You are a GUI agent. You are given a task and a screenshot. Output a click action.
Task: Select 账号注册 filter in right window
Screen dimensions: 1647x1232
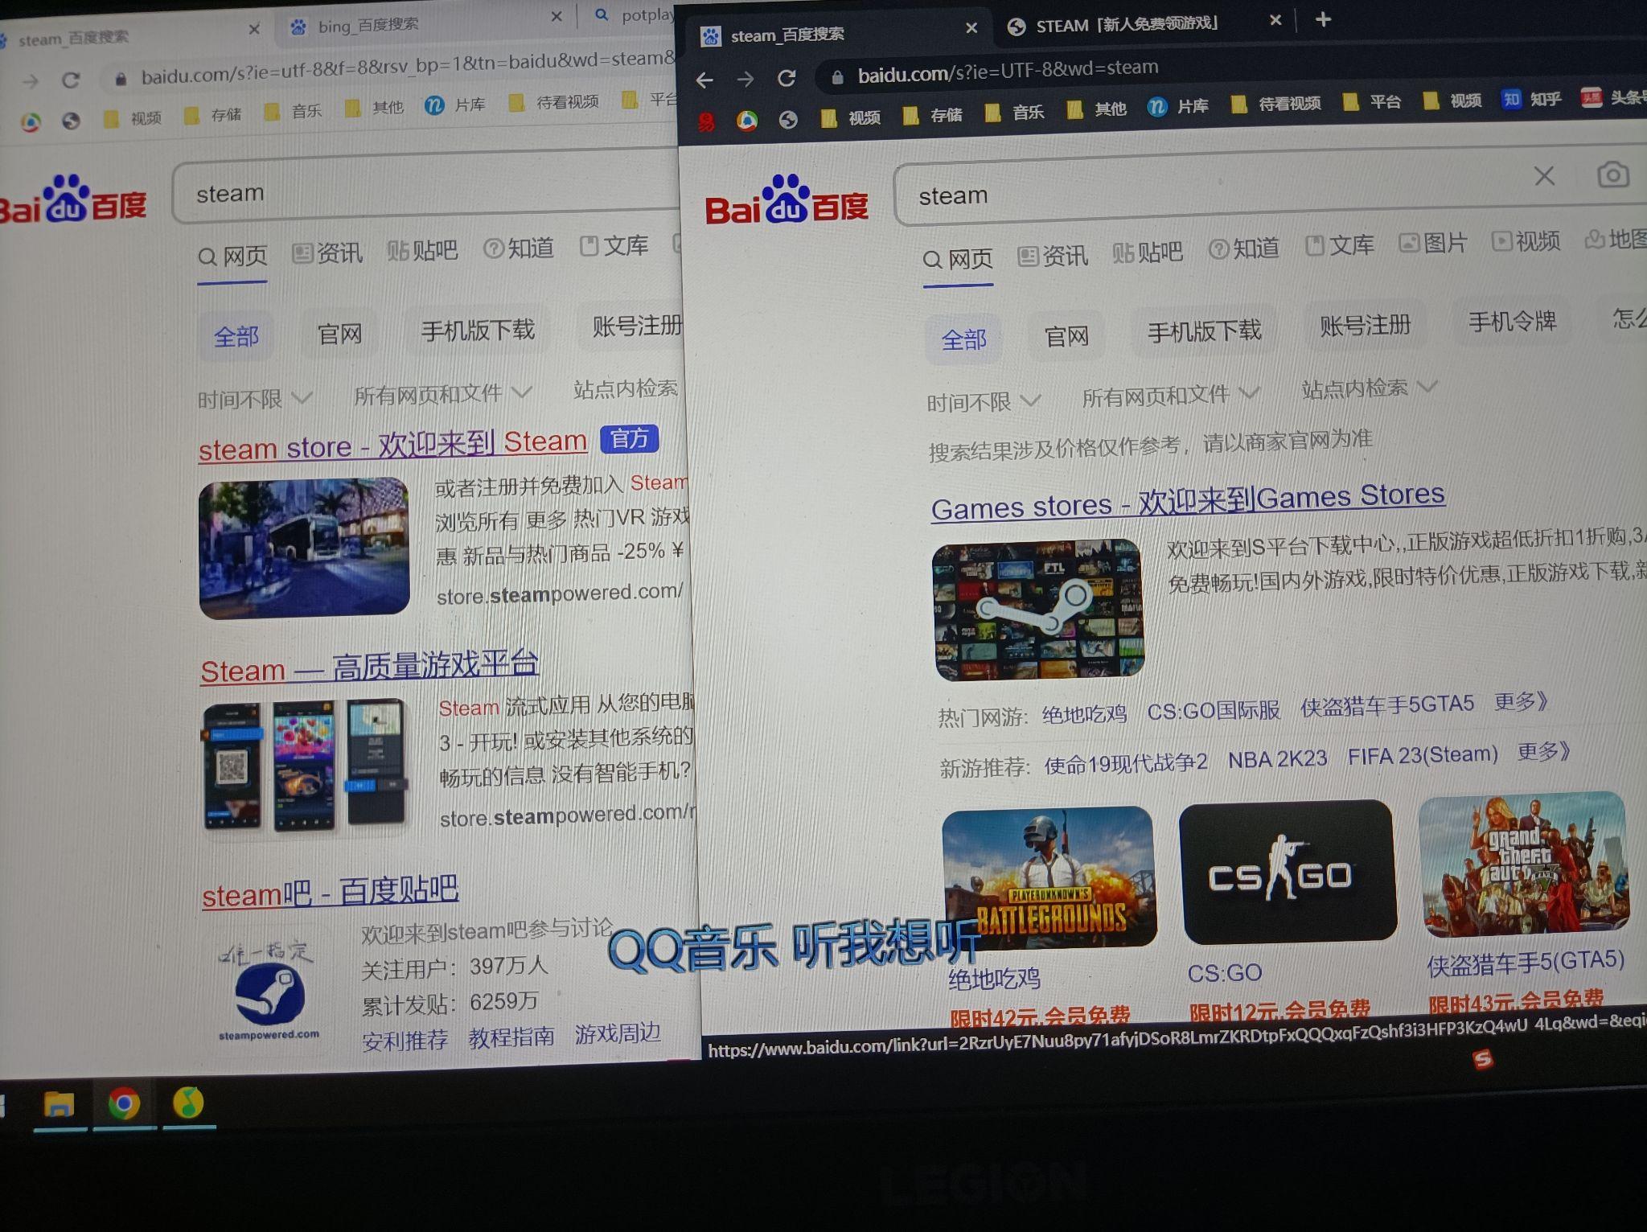(x=1365, y=326)
